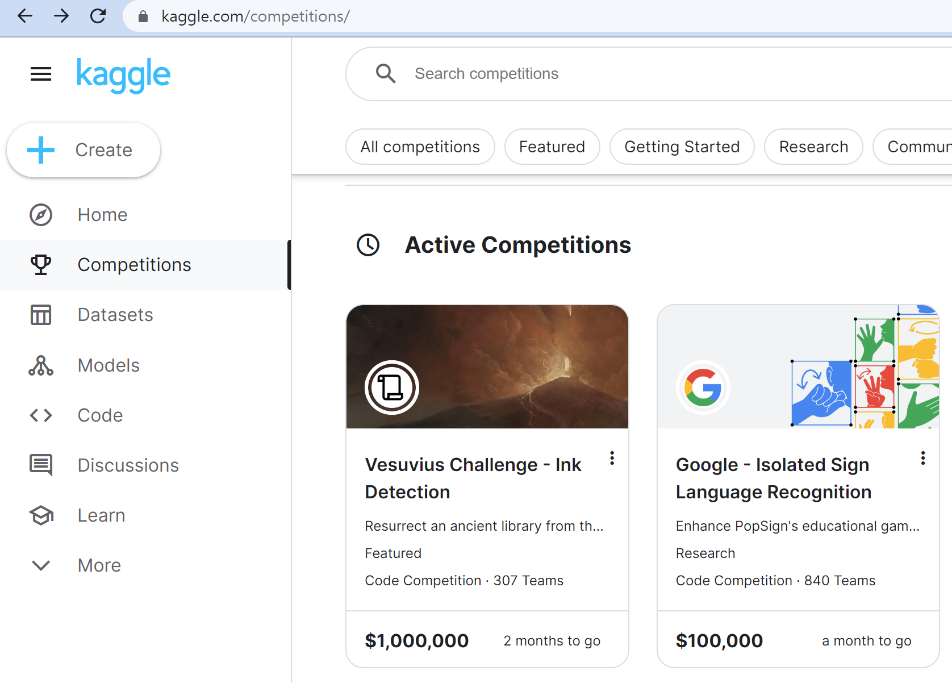Screen dimensions: 952x683
Task: Click the browser forward arrow
Action: click(x=61, y=16)
